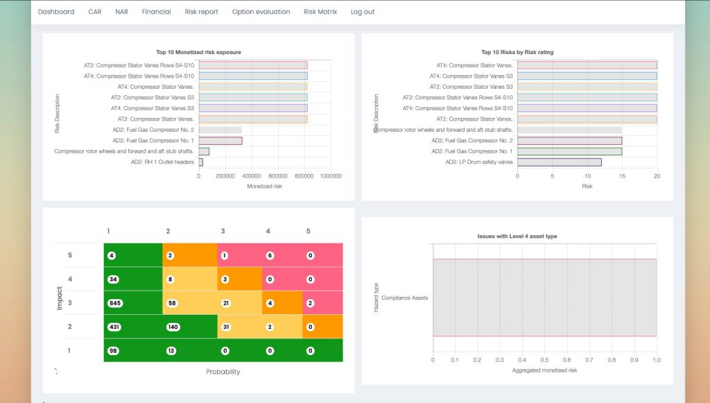Open the Risk Matrix page

click(x=320, y=12)
